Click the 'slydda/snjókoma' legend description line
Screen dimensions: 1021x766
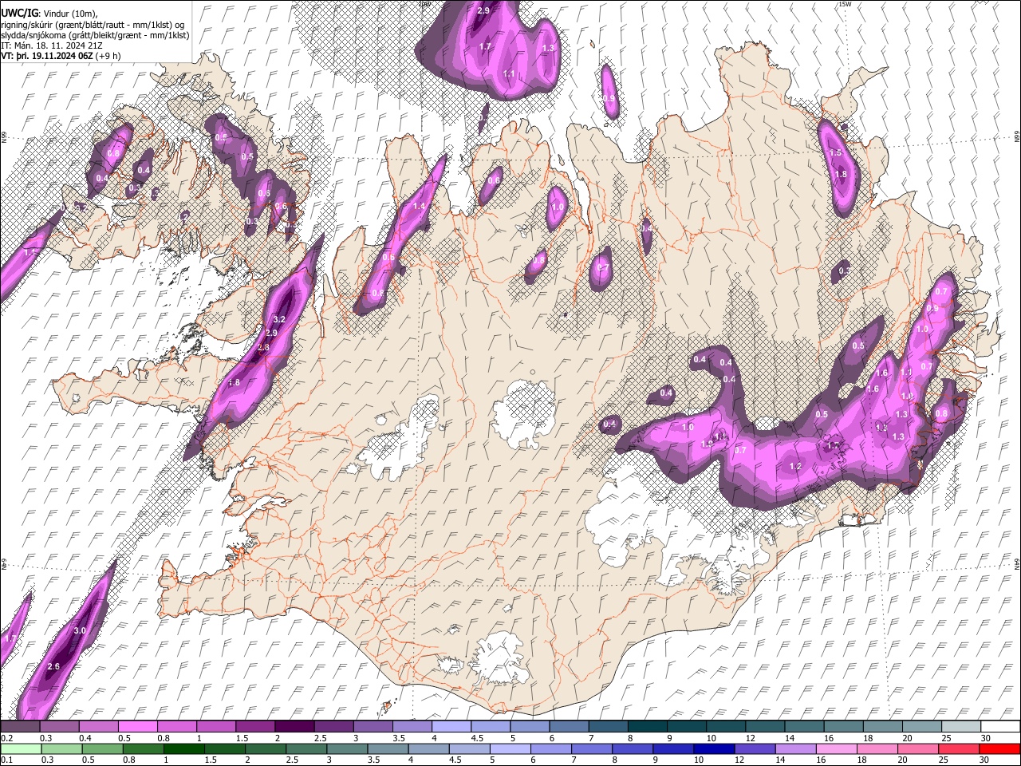click(95, 35)
